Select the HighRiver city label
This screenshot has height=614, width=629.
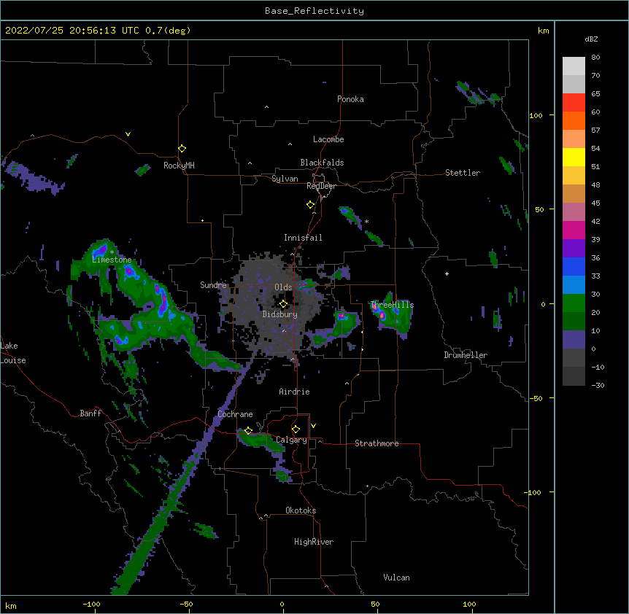click(x=314, y=542)
